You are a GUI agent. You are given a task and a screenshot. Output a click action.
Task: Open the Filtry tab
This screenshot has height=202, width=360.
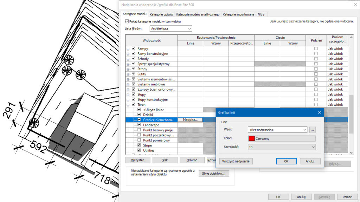point(261,14)
